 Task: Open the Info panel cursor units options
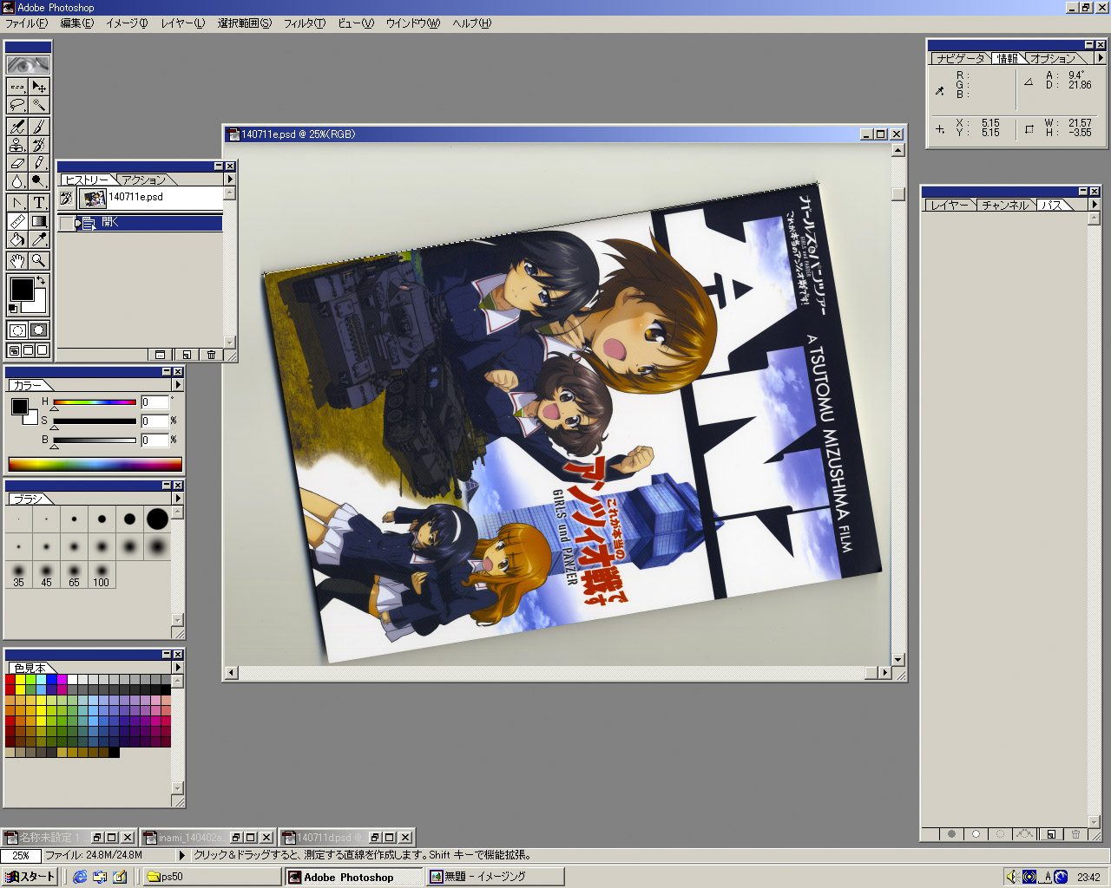939,129
